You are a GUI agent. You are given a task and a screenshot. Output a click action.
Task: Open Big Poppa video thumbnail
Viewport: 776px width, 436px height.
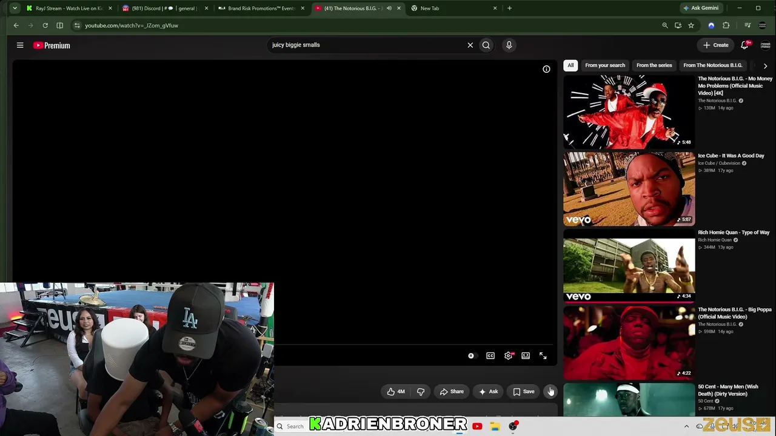pos(629,343)
